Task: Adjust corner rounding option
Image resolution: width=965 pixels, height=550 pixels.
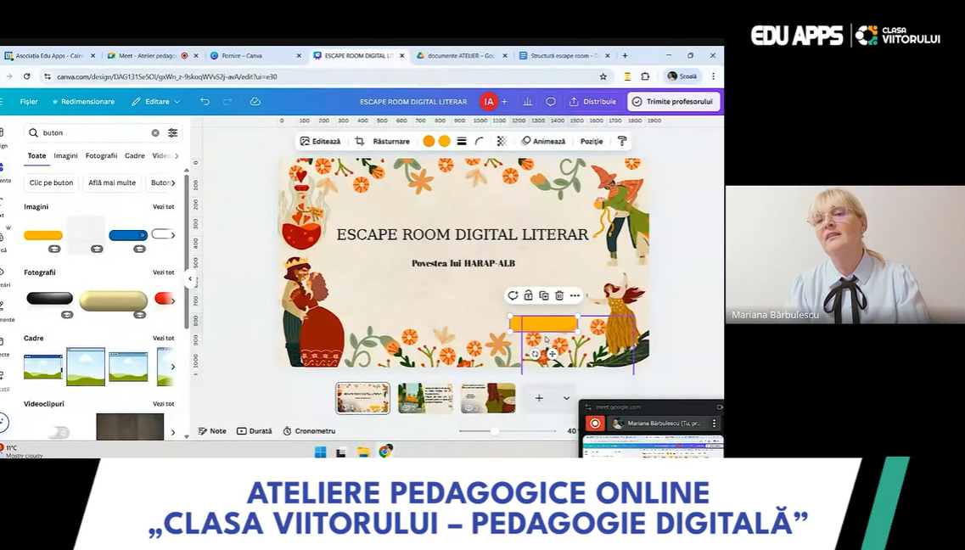Action: tap(480, 142)
